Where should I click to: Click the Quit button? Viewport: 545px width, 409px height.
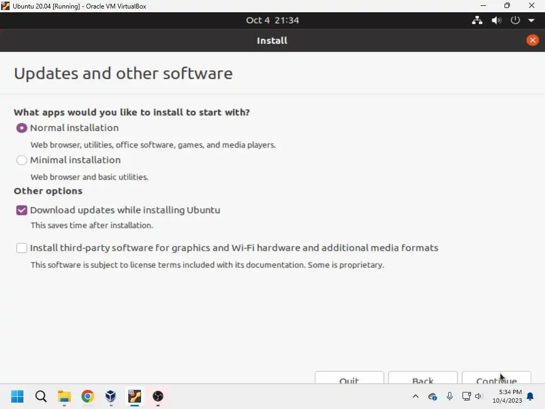pos(349,378)
